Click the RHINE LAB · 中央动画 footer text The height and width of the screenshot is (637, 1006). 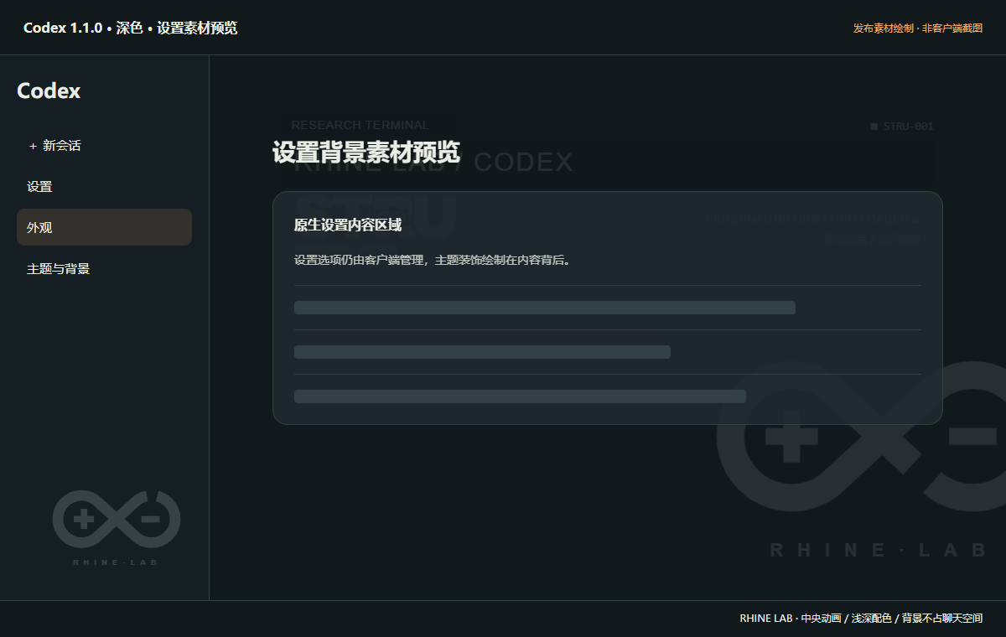(x=861, y=619)
